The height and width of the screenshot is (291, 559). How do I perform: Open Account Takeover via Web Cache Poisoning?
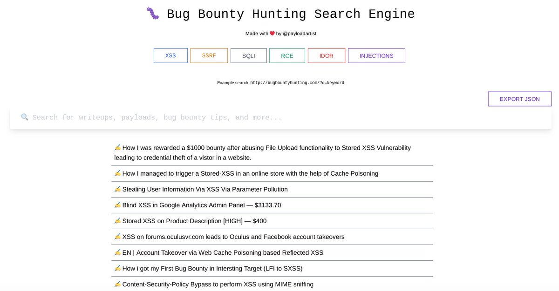(x=223, y=252)
